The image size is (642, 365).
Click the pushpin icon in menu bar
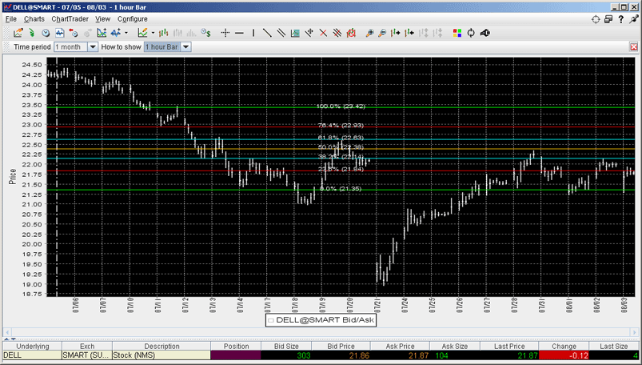[634, 19]
